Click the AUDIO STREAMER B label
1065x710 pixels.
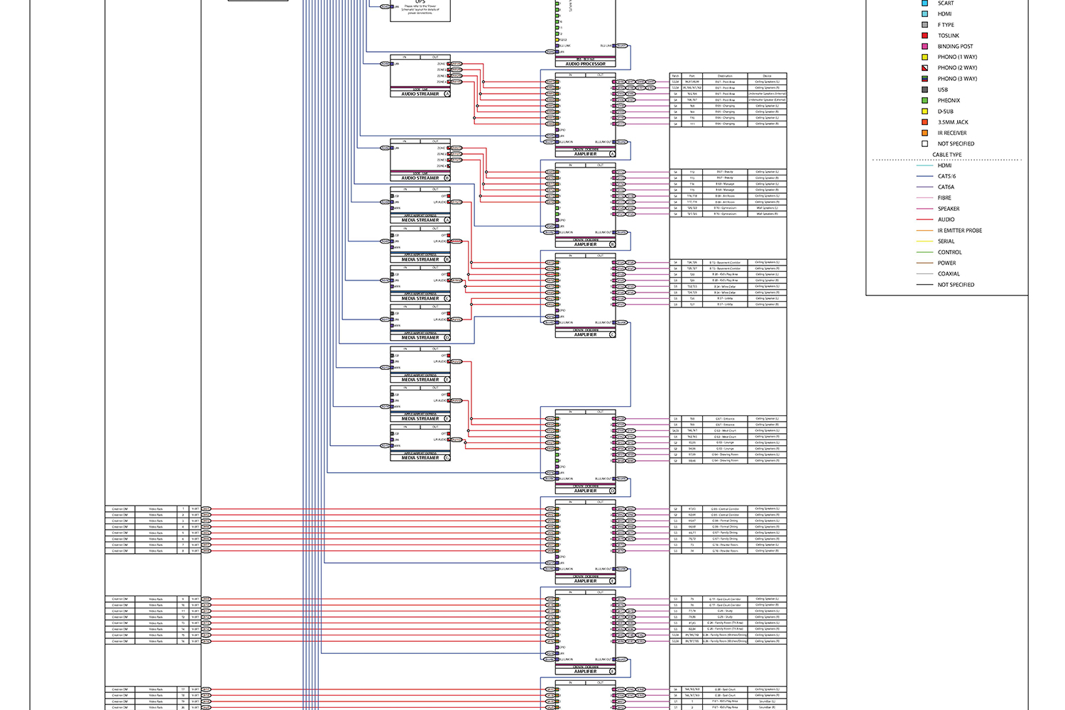(x=420, y=178)
